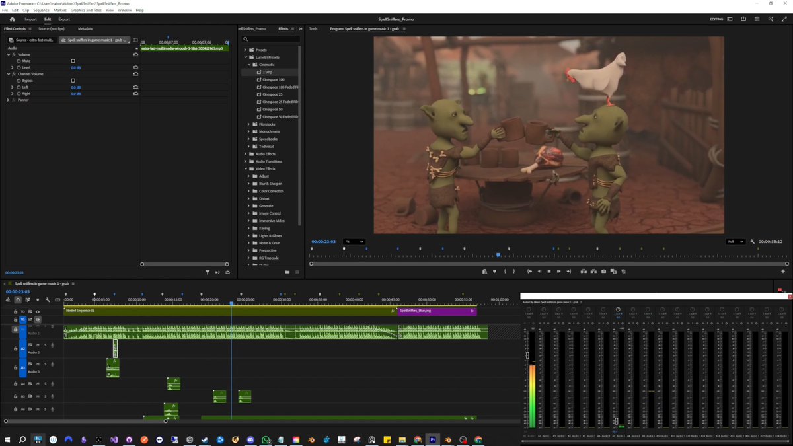Stop playback in Program monitor
This screenshot has height=446, width=793.
click(x=549, y=271)
